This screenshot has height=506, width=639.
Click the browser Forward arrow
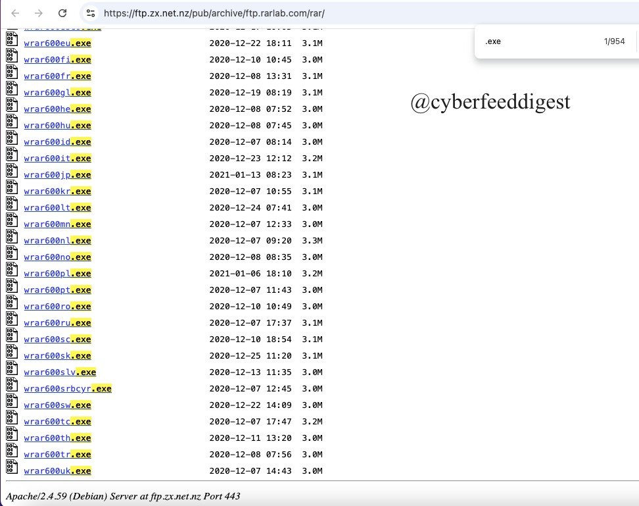pos(39,13)
